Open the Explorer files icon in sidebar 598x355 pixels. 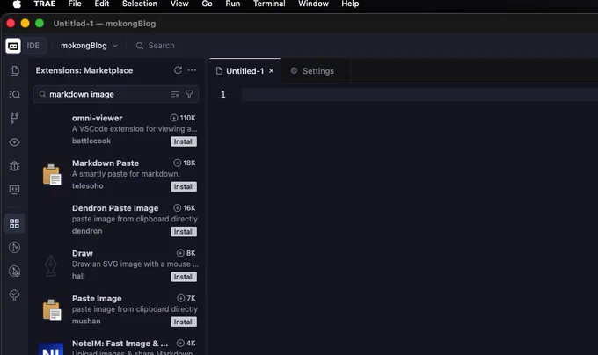[x=14, y=71]
